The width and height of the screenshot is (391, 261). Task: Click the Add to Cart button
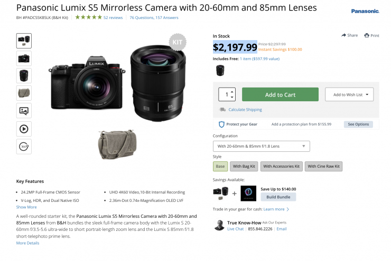280,94
